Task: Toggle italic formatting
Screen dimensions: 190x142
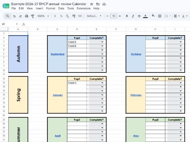Action: click(133, 16)
